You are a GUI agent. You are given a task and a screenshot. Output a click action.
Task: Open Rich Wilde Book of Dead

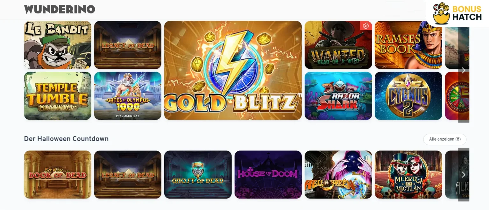[x=58, y=175]
